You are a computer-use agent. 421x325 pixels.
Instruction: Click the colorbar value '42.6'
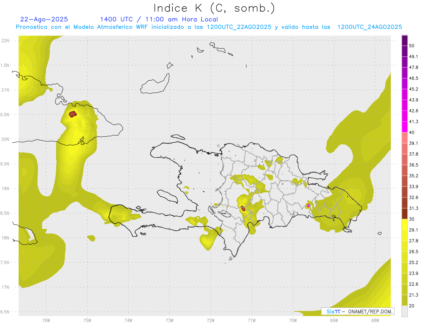pyautogui.click(x=414, y=111)
